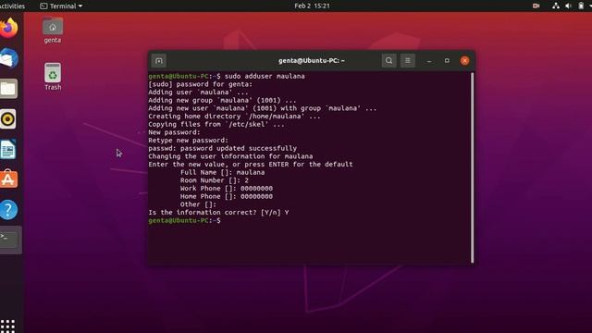
Task: Show applications grid button
Action: (7, 326)
